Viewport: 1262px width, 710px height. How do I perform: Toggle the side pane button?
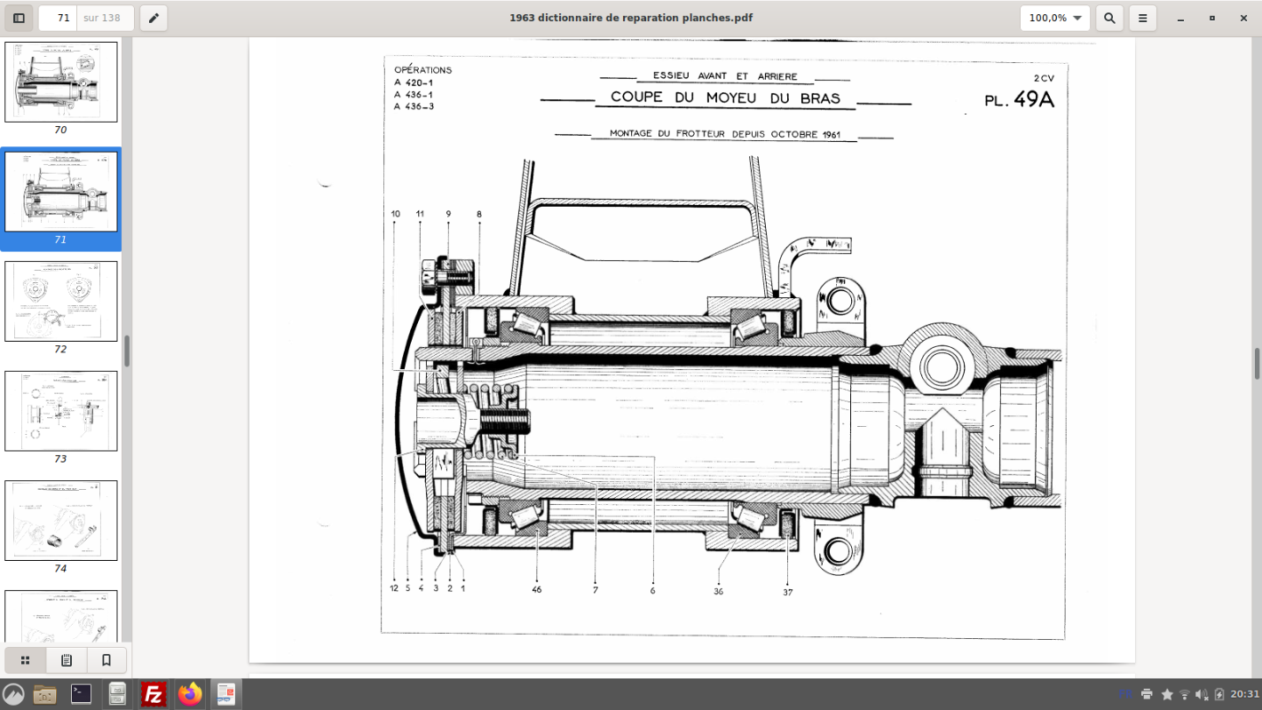(19, 18)
